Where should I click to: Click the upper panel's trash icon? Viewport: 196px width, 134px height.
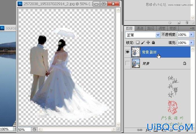tap(187, 23)
